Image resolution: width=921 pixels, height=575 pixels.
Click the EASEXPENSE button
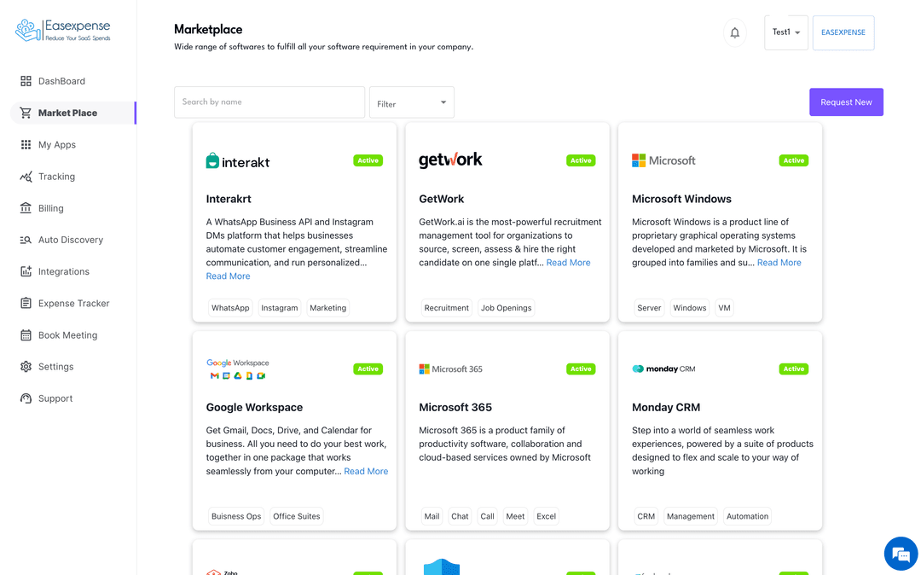coord(843,32)
